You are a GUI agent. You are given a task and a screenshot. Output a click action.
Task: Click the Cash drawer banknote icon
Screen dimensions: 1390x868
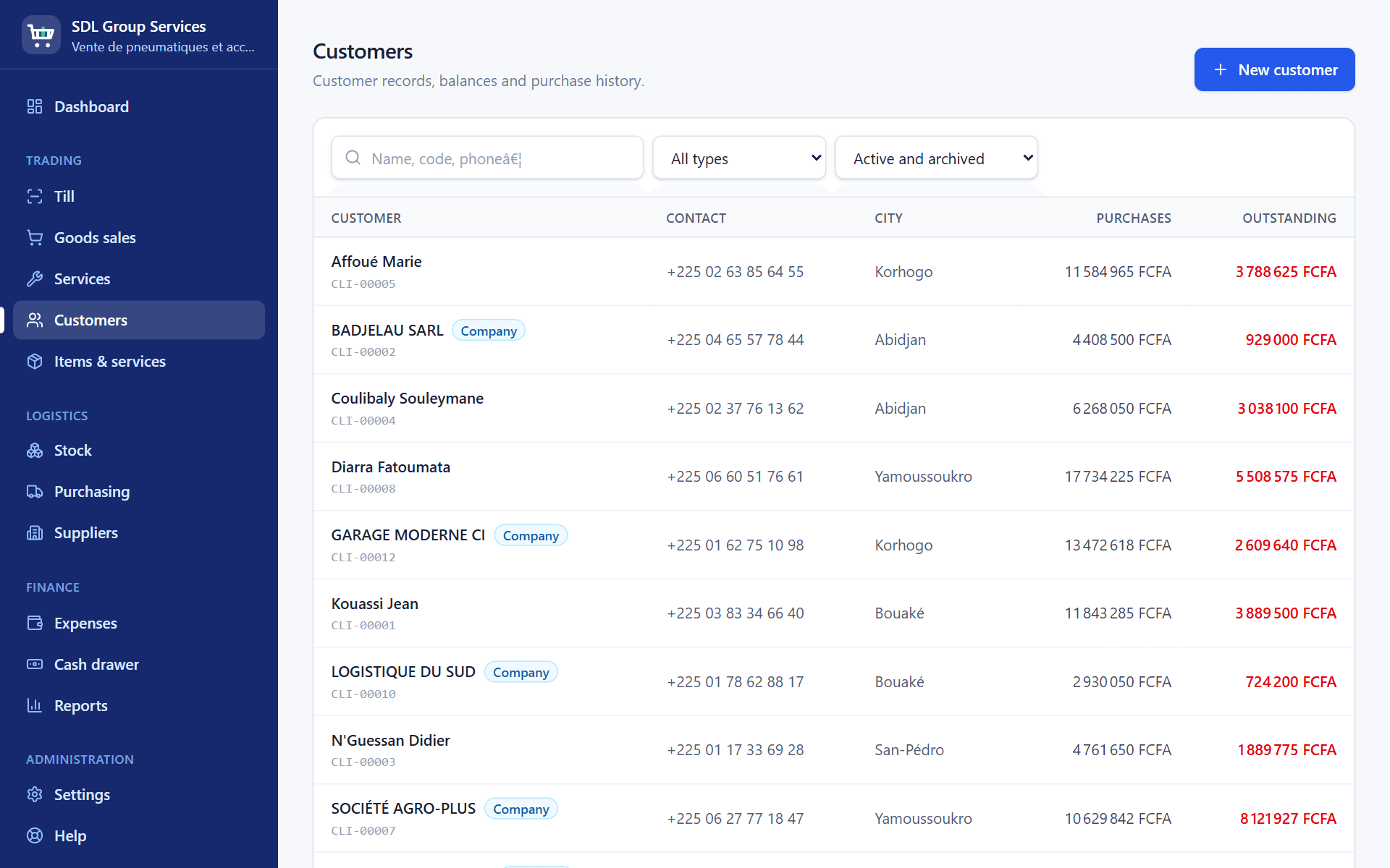pyautogui.click(x=35, y=665)
